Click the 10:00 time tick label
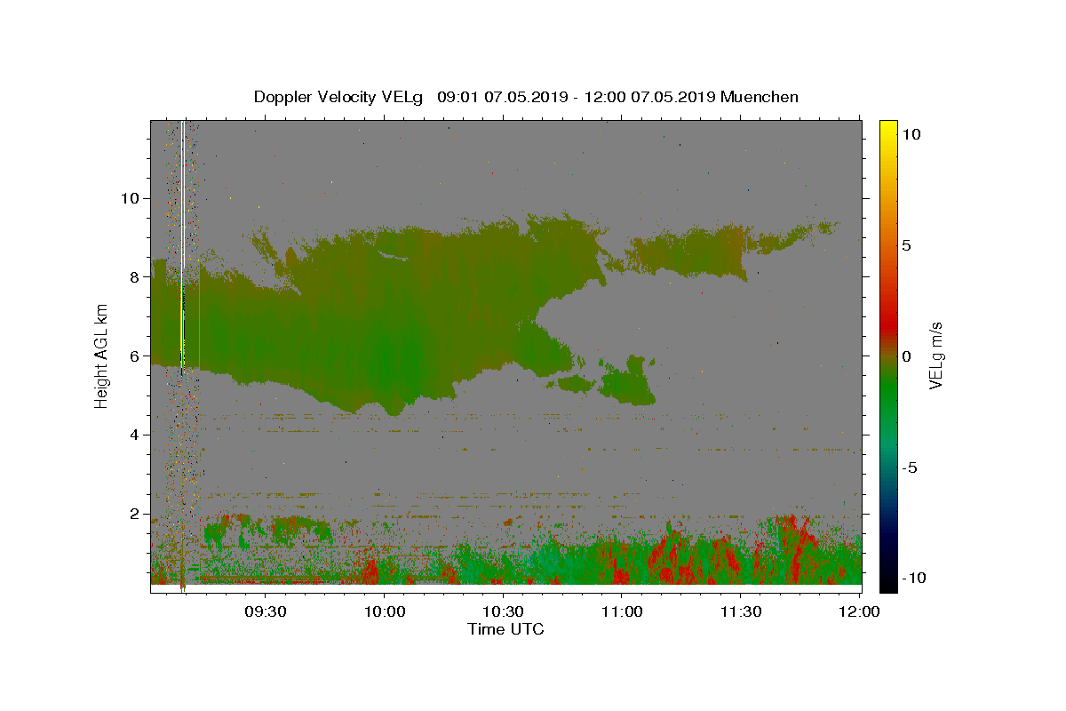The width and height of the screenshot is (1066, 711). tap(384, 611)
